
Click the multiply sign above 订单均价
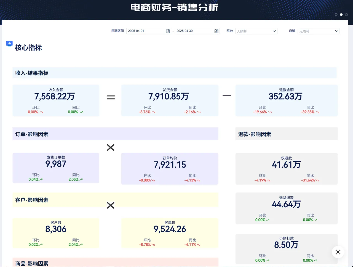click(x=111, y=147)
